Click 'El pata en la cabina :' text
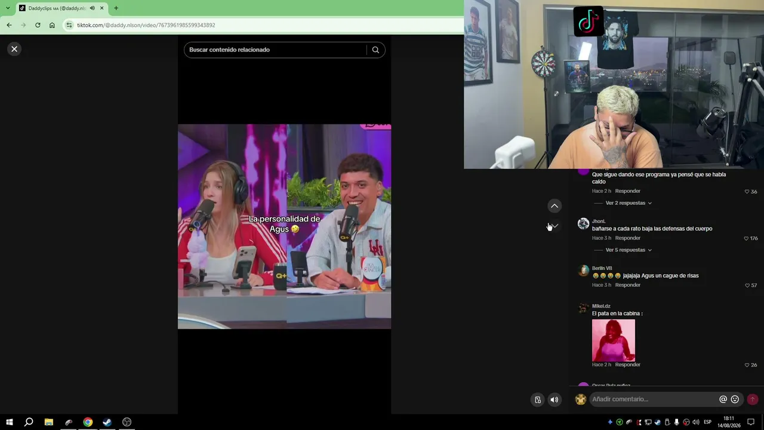 coord(617,314)
